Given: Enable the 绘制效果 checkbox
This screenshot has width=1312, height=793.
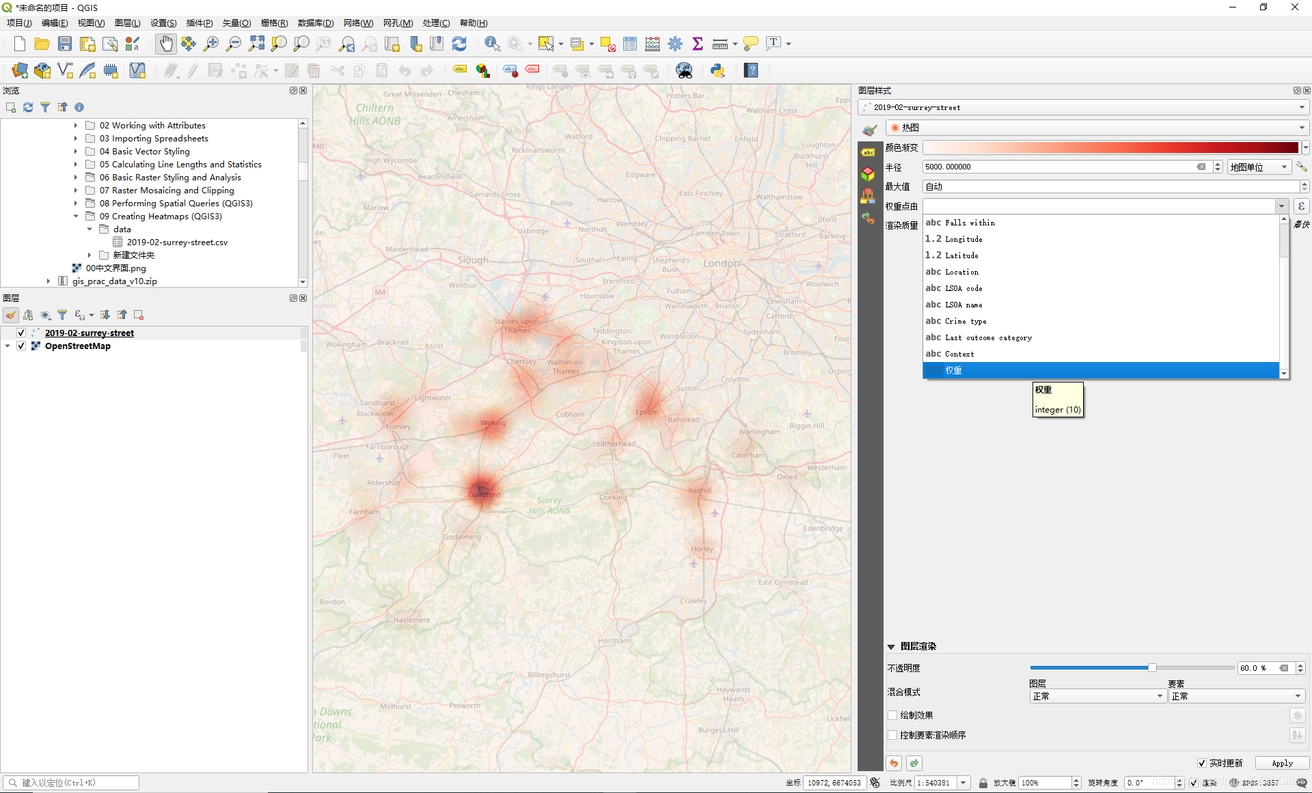Looking at the screenshot, I should tap(892, 715).
